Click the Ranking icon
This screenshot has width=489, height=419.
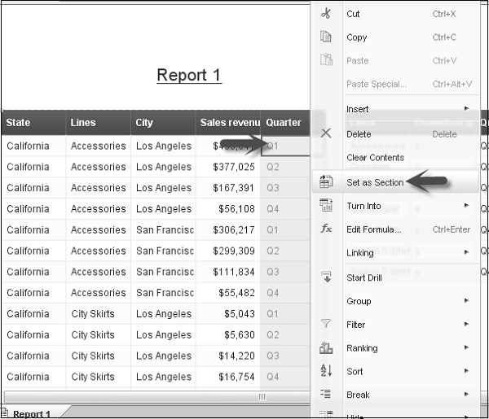click(x=326, y=348)
